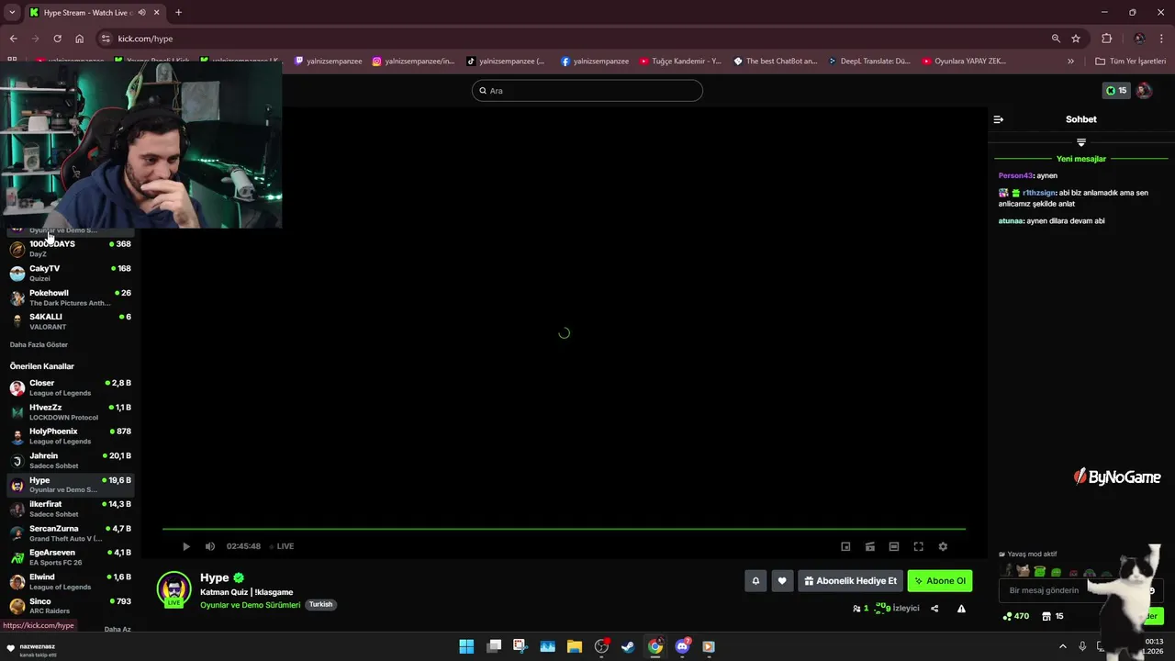Click the video progress bar
The height and width of the screenshot is (661, 1175).
click(564, 529)
